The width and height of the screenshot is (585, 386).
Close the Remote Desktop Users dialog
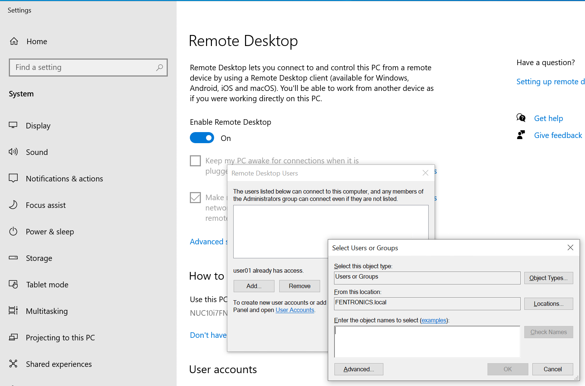[x=425, y=173]
